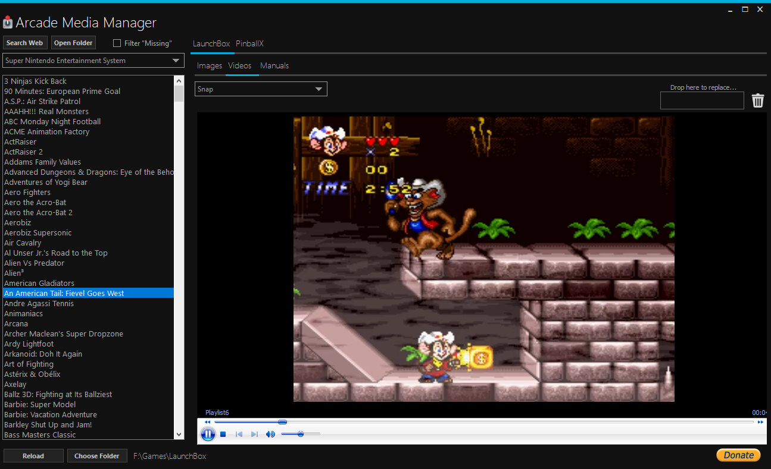Viewport: 771px width, 469px height.
Task: Switch to the LaunchBox tab
Action: coord(211,43)
